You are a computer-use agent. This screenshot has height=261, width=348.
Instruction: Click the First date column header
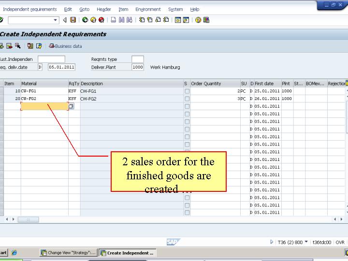click(267, 84)
